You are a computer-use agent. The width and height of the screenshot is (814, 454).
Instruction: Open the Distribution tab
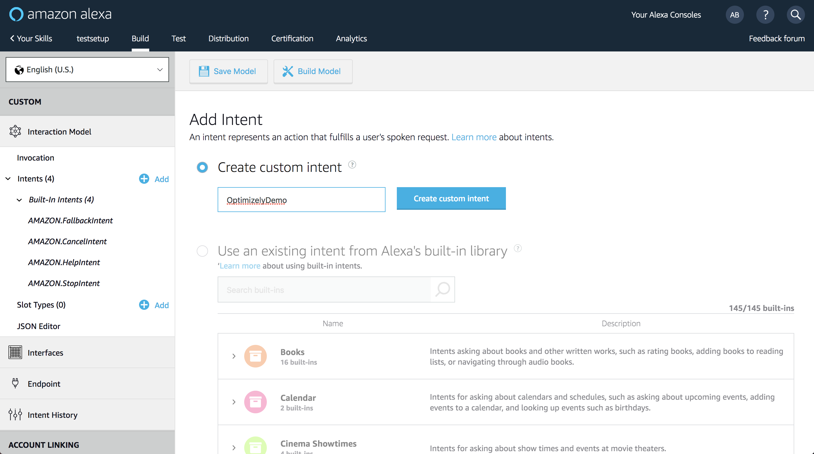[228, 38]
